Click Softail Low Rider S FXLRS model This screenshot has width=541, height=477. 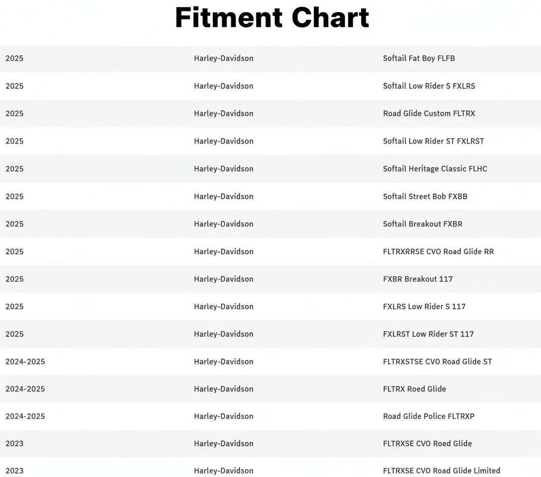click(429, 86)
